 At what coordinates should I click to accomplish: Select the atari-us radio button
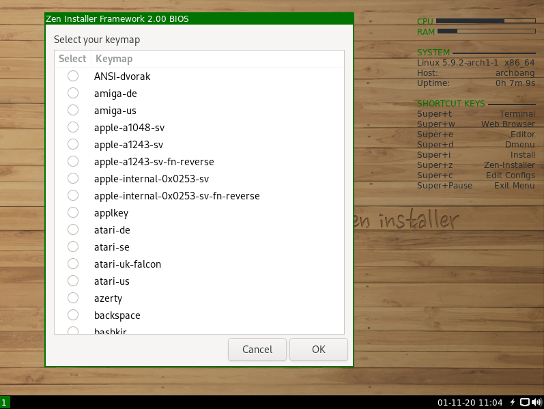point(73,281)
